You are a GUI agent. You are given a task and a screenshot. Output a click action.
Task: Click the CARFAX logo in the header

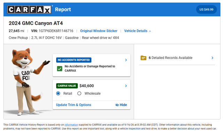tap(29, 9)
